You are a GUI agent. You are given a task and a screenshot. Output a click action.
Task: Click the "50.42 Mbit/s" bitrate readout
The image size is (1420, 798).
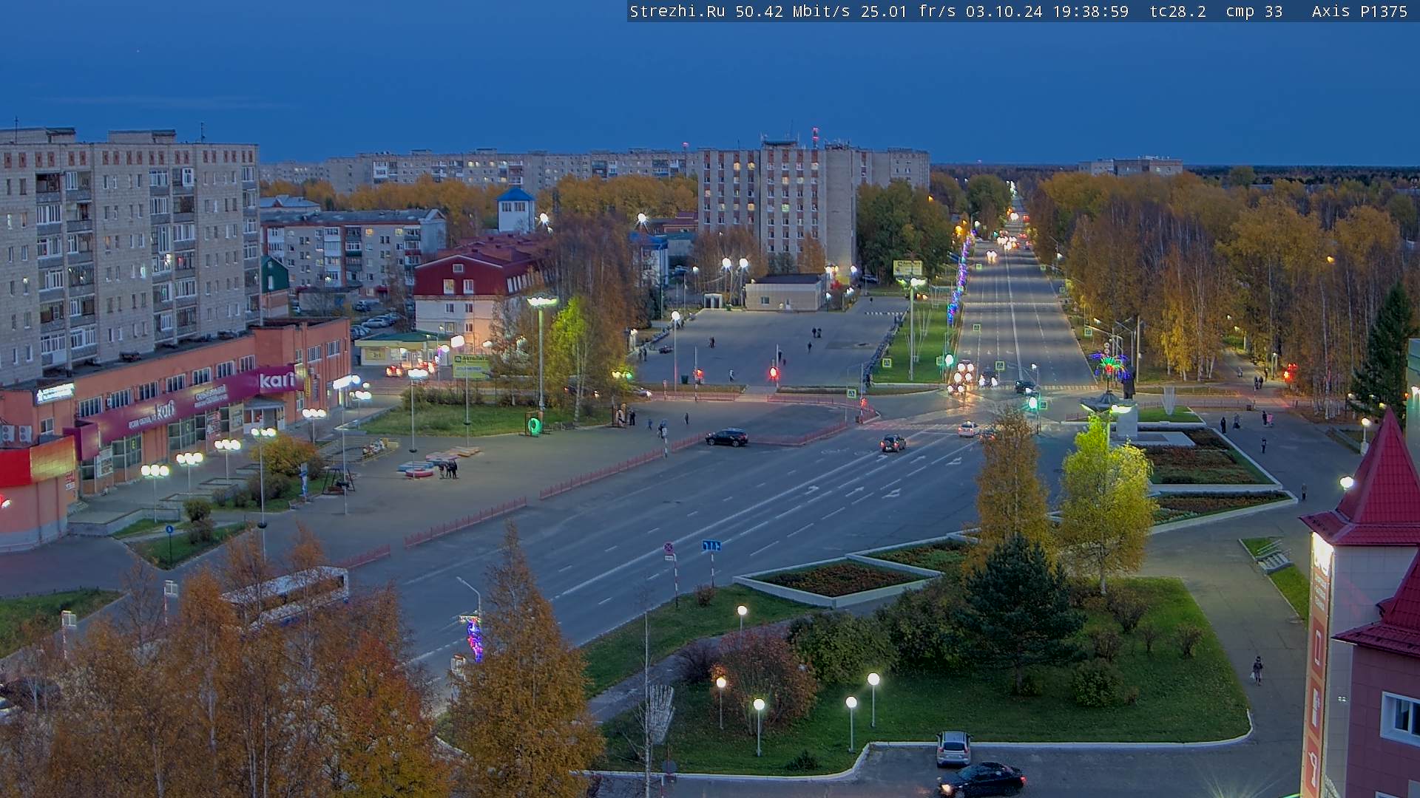[792, 12]
